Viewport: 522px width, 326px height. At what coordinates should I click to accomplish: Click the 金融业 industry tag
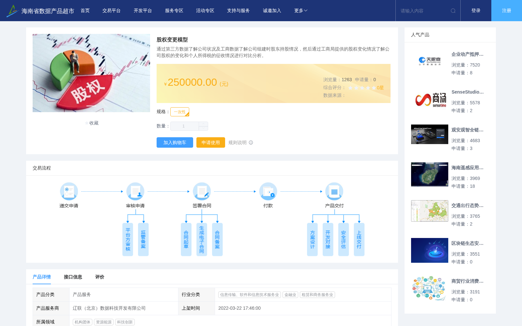(x=290, y=295)
